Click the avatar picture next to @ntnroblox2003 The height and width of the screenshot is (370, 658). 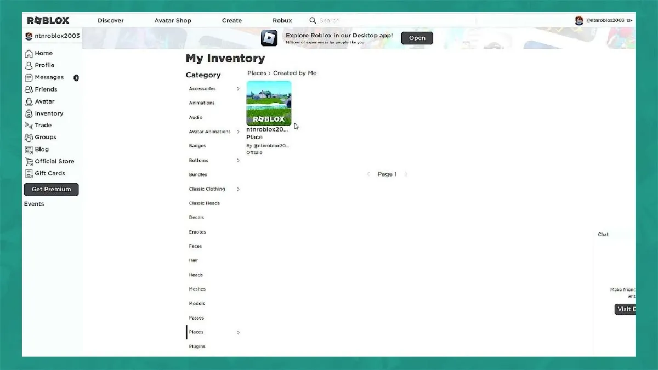pyautogui.click(x=579, y=20)
